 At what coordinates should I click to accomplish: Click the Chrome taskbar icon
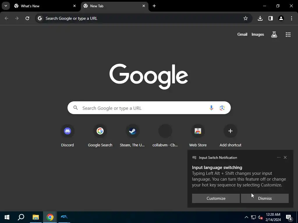[50, 217]
